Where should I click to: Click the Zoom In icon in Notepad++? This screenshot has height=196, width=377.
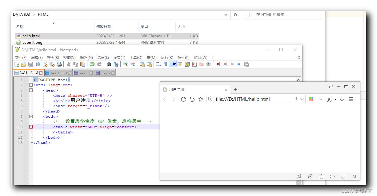click(x=125, y=64)
